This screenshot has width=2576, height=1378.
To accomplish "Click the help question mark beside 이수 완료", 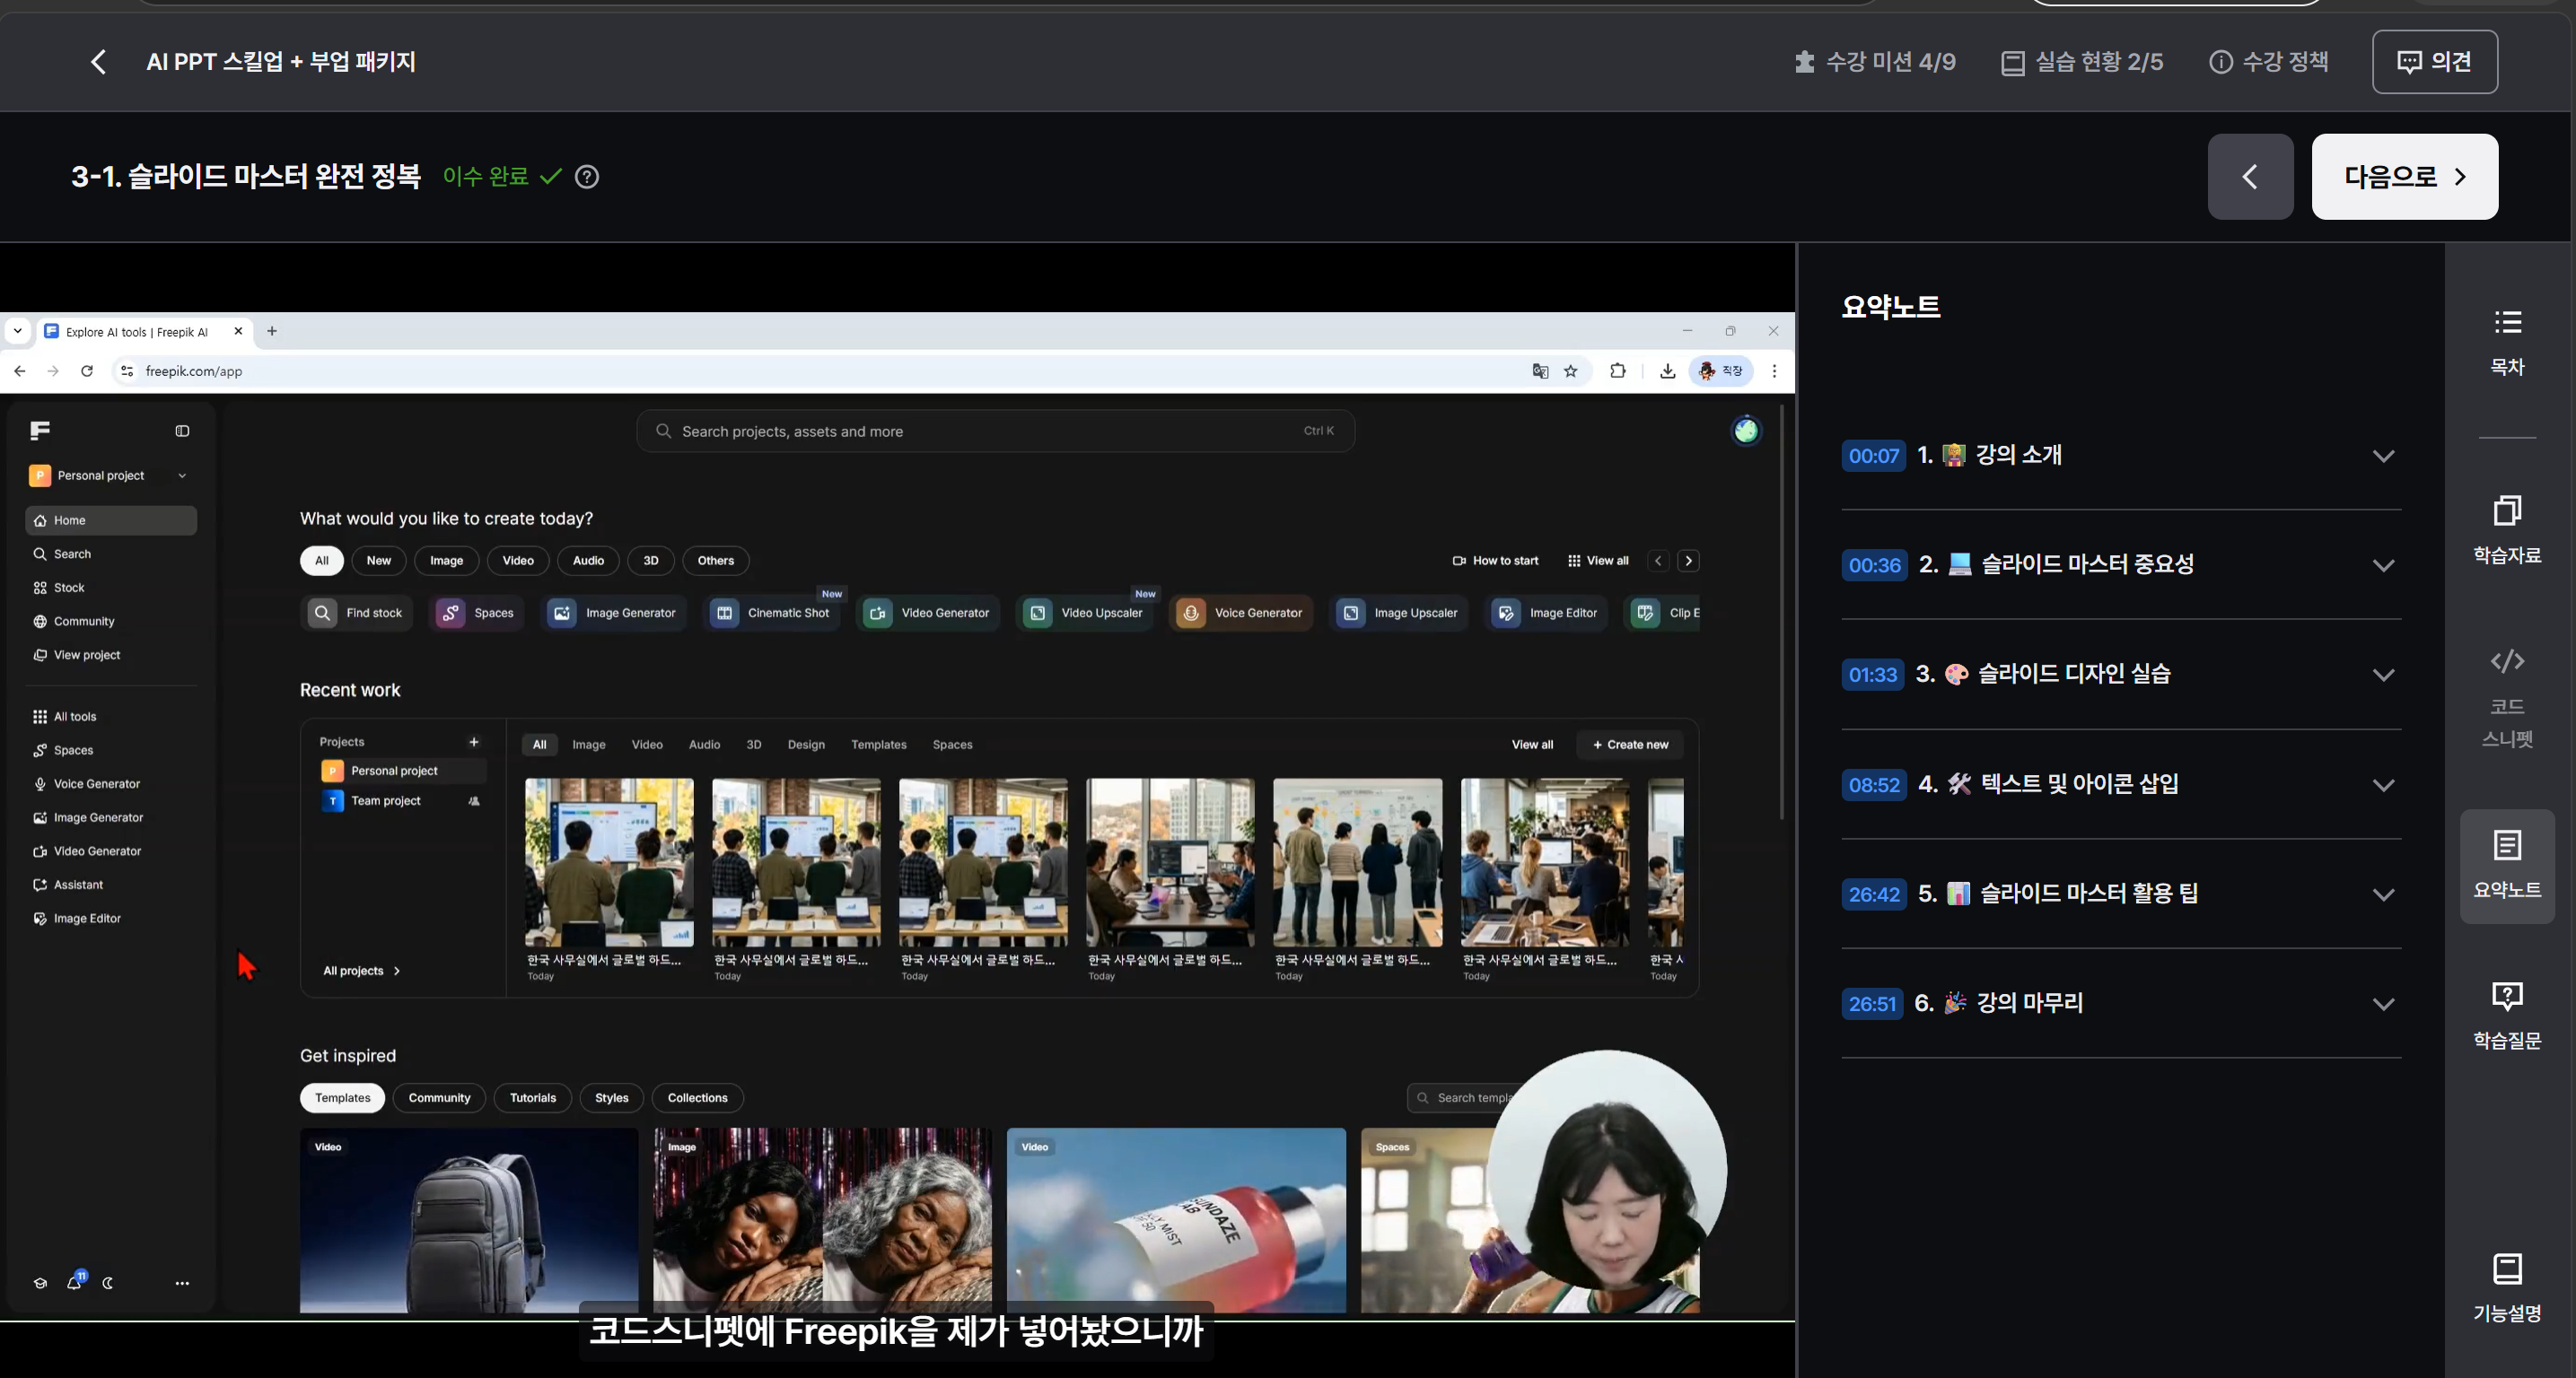I will [x=587, y=177].
